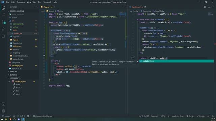216x121 pixels.
Task: Open the Explorer view in activity bar
Action: point(3,8)
